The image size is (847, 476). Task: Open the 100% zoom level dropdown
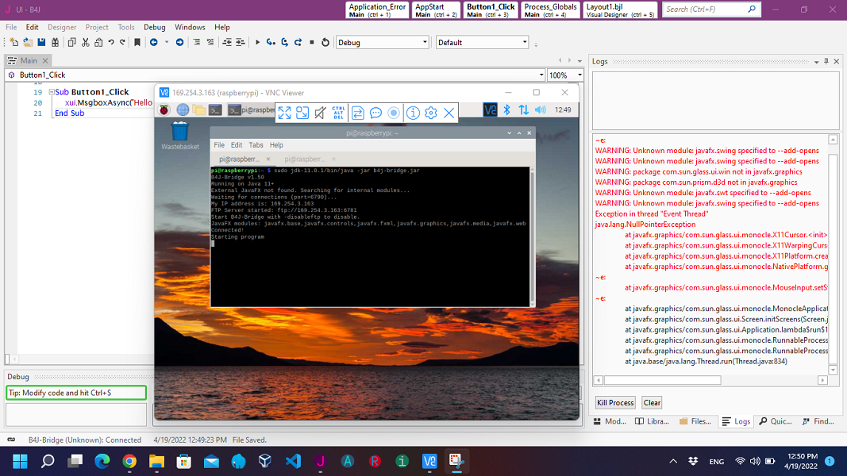pos(565,75)
